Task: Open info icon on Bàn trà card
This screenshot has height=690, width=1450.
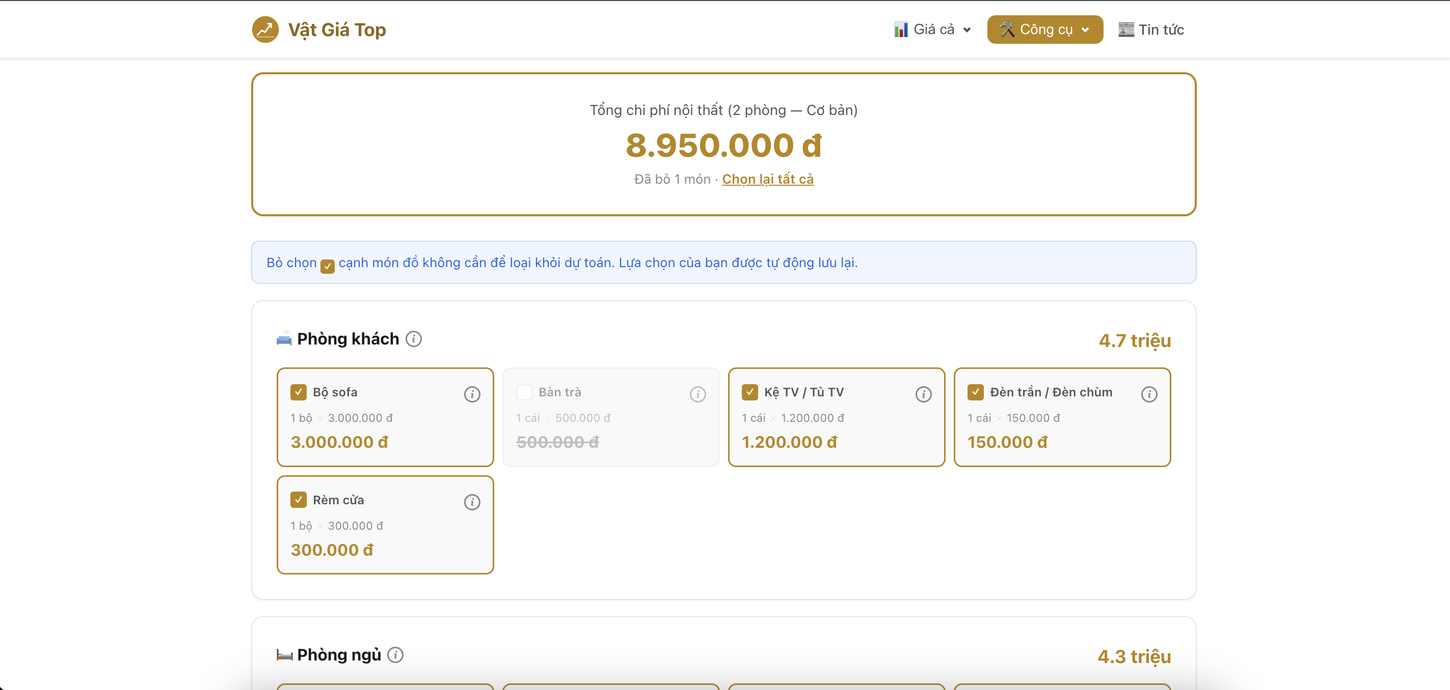Action: pyautogui.click(x=698, y=394)
